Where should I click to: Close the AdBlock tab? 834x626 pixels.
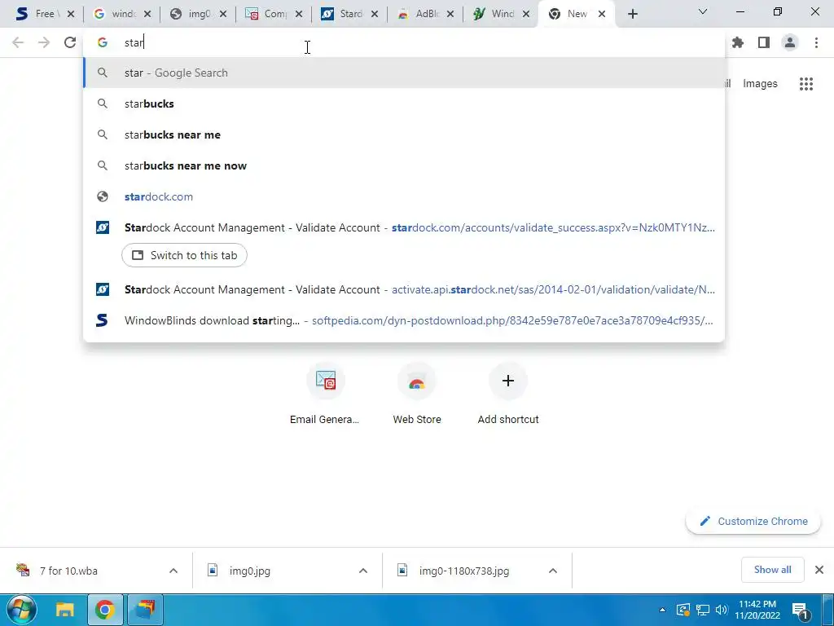450,15
